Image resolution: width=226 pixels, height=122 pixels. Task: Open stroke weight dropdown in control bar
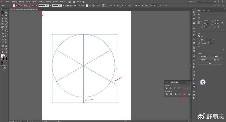(37, 5)
